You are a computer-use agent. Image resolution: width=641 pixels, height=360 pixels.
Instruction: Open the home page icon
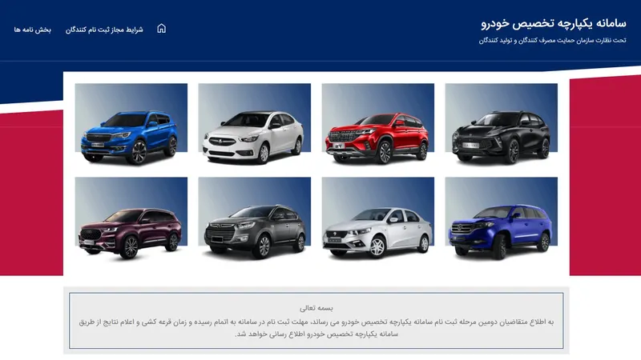(162, 29)
